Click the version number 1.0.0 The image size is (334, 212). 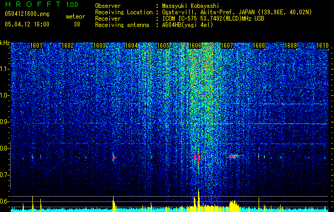click(72, 5)
